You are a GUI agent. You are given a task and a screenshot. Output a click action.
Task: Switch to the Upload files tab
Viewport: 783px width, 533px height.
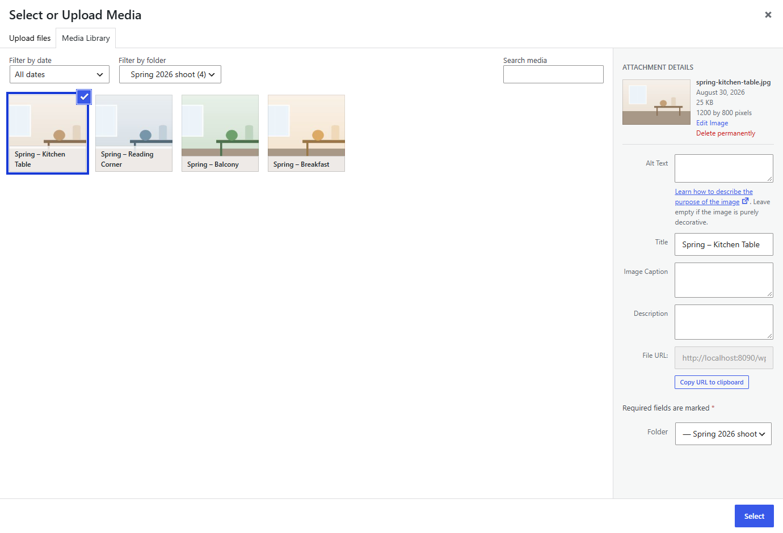click(x=30, y=38)
